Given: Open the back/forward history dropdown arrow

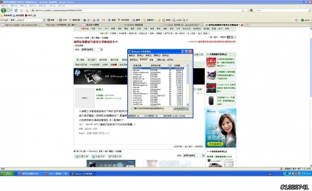Looking at the screenshot, I should pyautogui.click(x=12, y=10).
